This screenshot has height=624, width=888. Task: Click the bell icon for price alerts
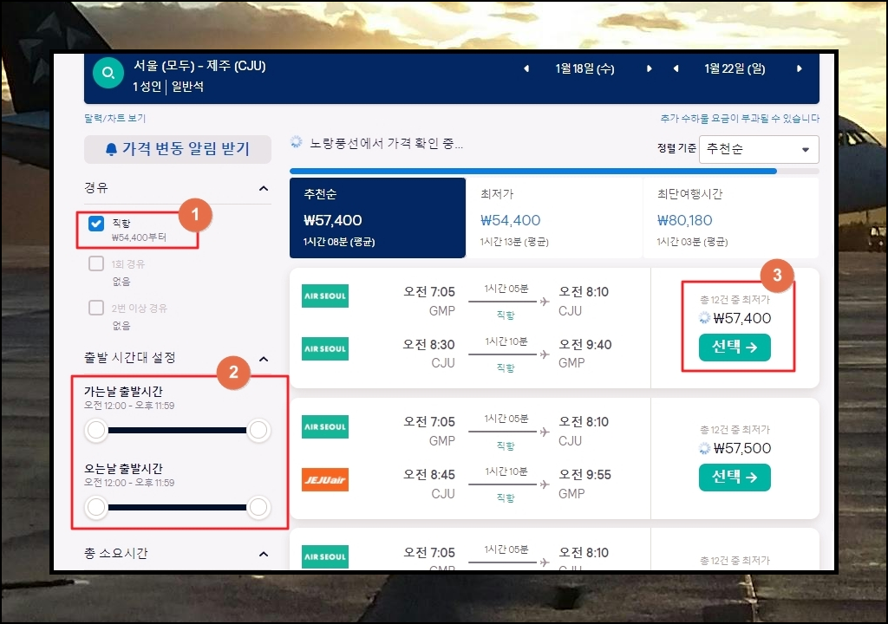pos(111,149)
